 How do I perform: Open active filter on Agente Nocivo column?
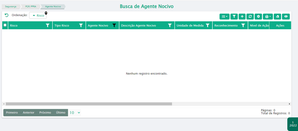114,25
